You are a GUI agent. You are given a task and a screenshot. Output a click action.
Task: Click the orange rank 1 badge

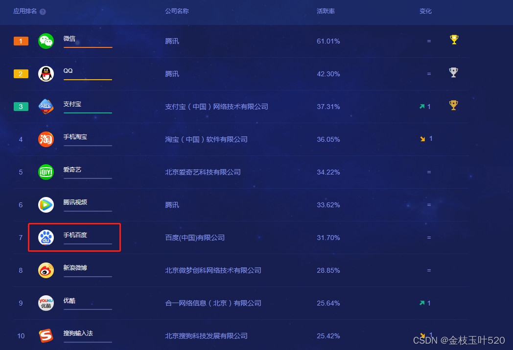click(21, 41)
